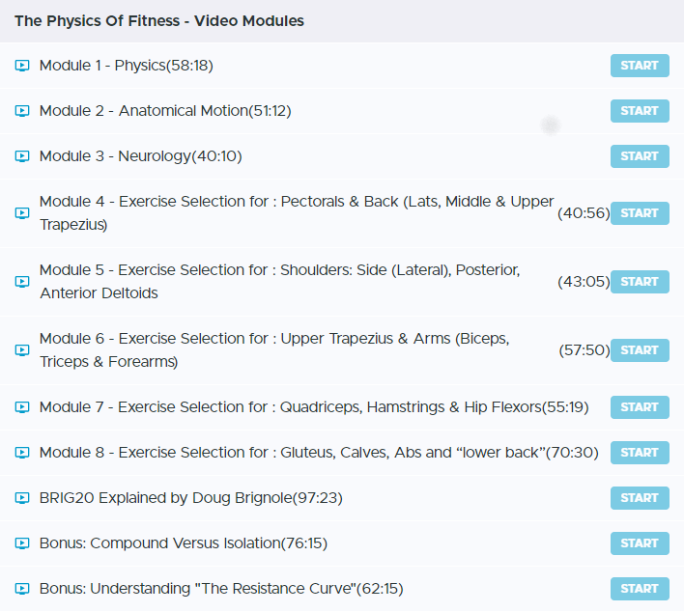The height and width of the screenshot is (612, 684).
Task: Click The Physics Of Fitness - Video Modules header
Action: point(158,20)
